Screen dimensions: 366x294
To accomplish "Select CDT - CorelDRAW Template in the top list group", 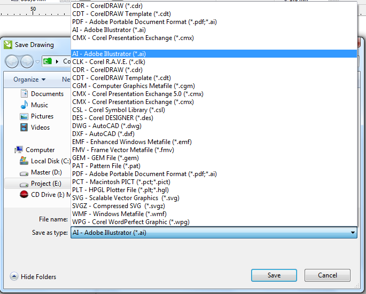I will tap(214, 14).
